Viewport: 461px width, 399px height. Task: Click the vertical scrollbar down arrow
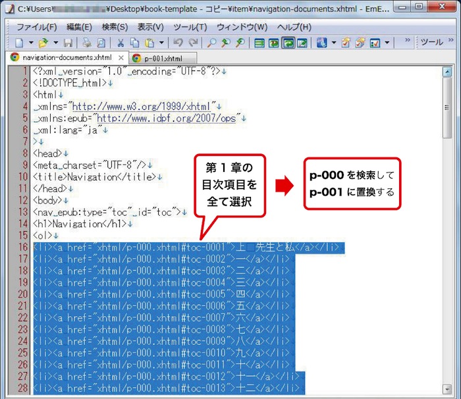point(447,389)
